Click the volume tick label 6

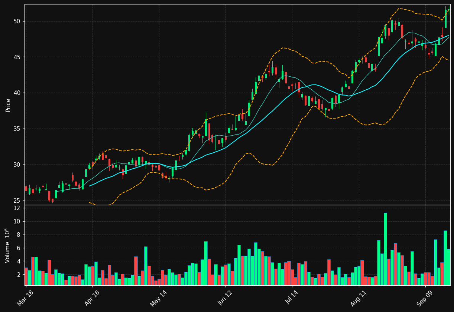click(x=19, y=248)
